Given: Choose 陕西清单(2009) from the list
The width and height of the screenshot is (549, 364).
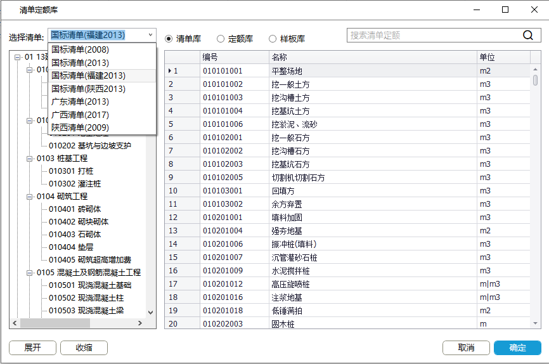Looking at the screenshot, I should point(102,127).
